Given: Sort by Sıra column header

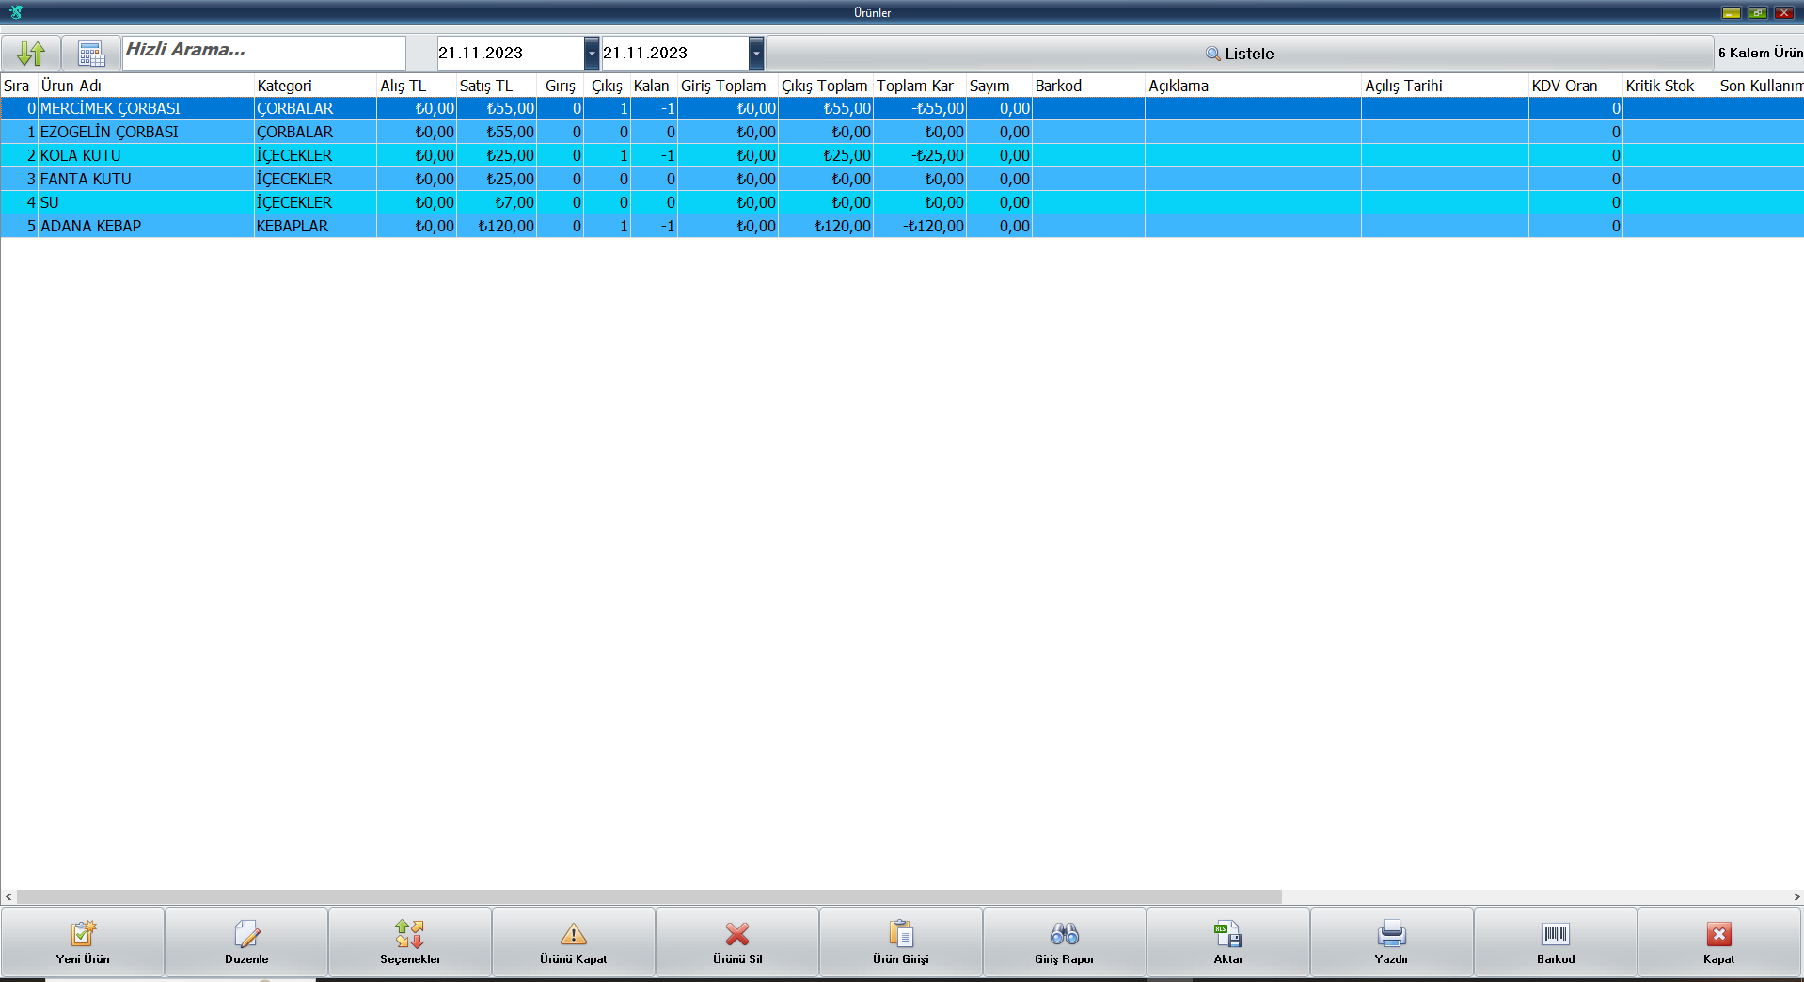Looking at the screenshot, I should [19, 86].
